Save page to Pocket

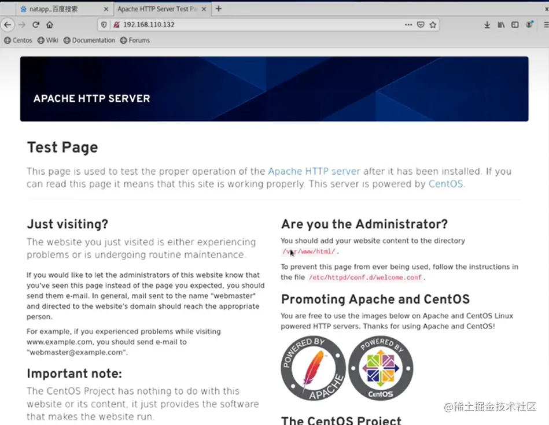(x=421, y=24)
